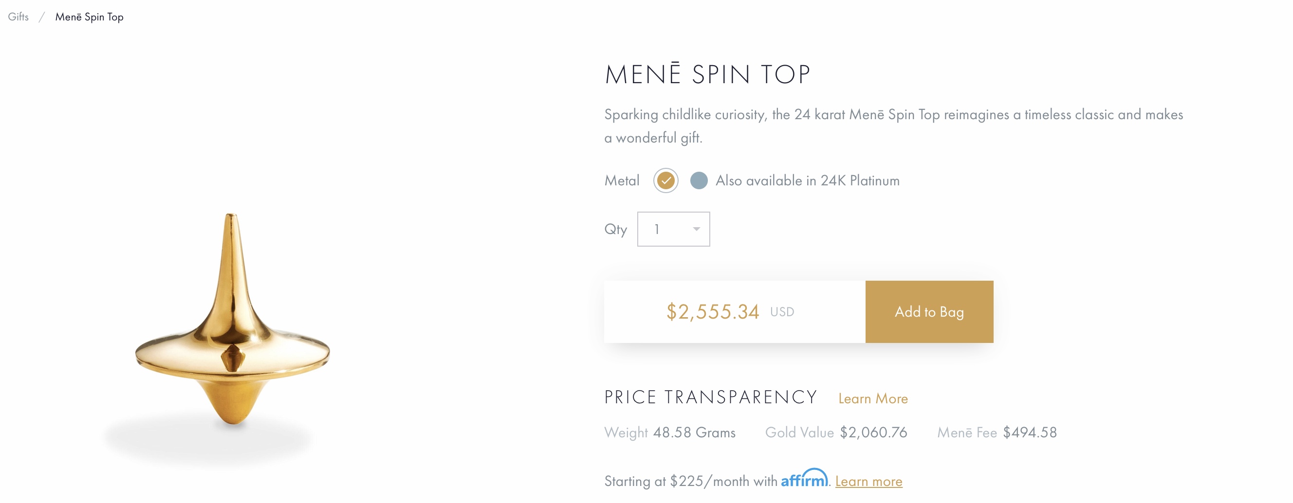The image size is (1293, 503).
Task: Open Learn More beside Price Transparency
Action: pyautogui.click(x=873, y=399)
